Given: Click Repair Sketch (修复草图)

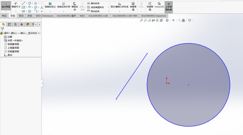Looking at the screenshot, I should pos(133,6).
